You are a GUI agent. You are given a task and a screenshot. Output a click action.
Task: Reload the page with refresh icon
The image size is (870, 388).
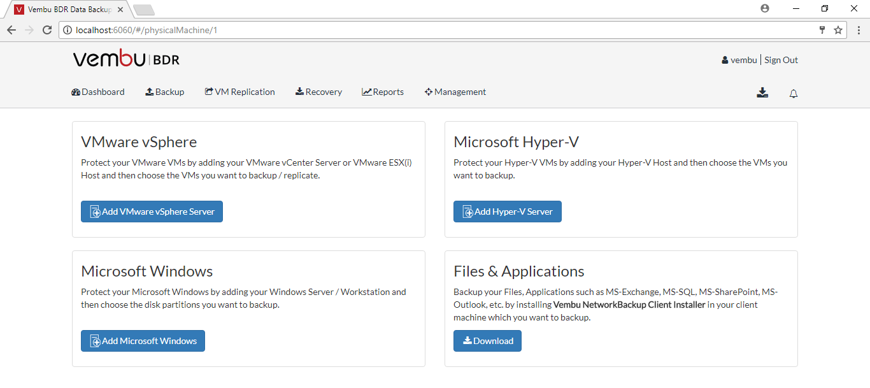pyautogui.click(x=47, y=30)
